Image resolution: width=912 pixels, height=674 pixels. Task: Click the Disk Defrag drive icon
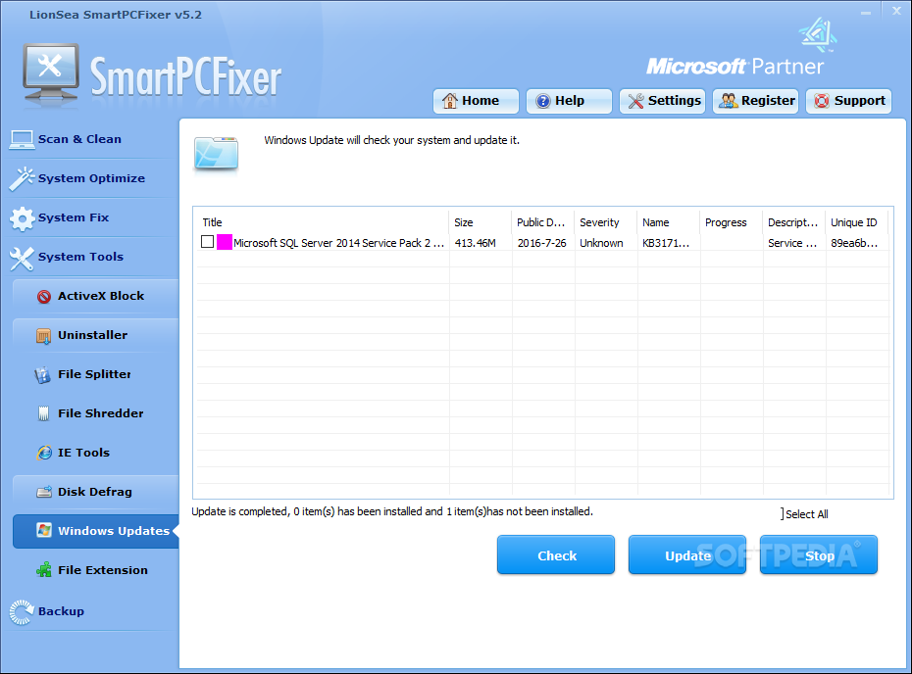[43, 492]
